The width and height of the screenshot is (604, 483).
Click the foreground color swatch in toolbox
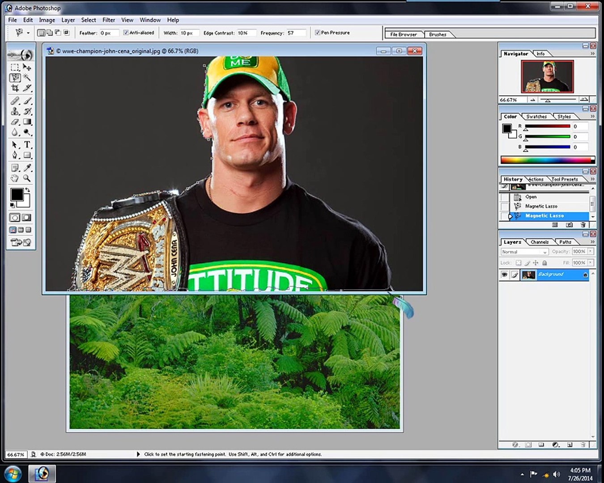[17, 195]
